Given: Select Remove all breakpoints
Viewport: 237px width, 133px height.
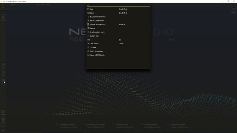Looking at the screenshot, I should 118,24.
